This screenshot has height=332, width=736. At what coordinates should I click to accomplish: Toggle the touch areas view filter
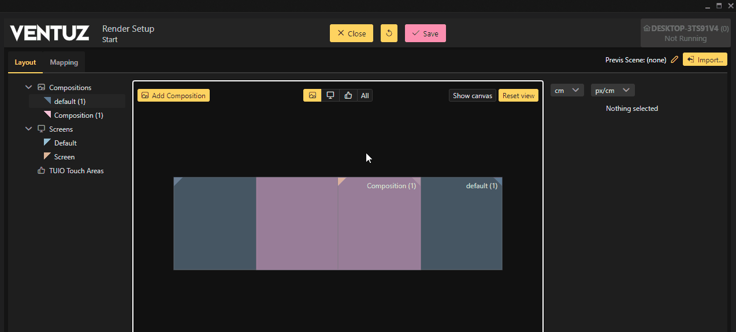(x=348, y=95)
